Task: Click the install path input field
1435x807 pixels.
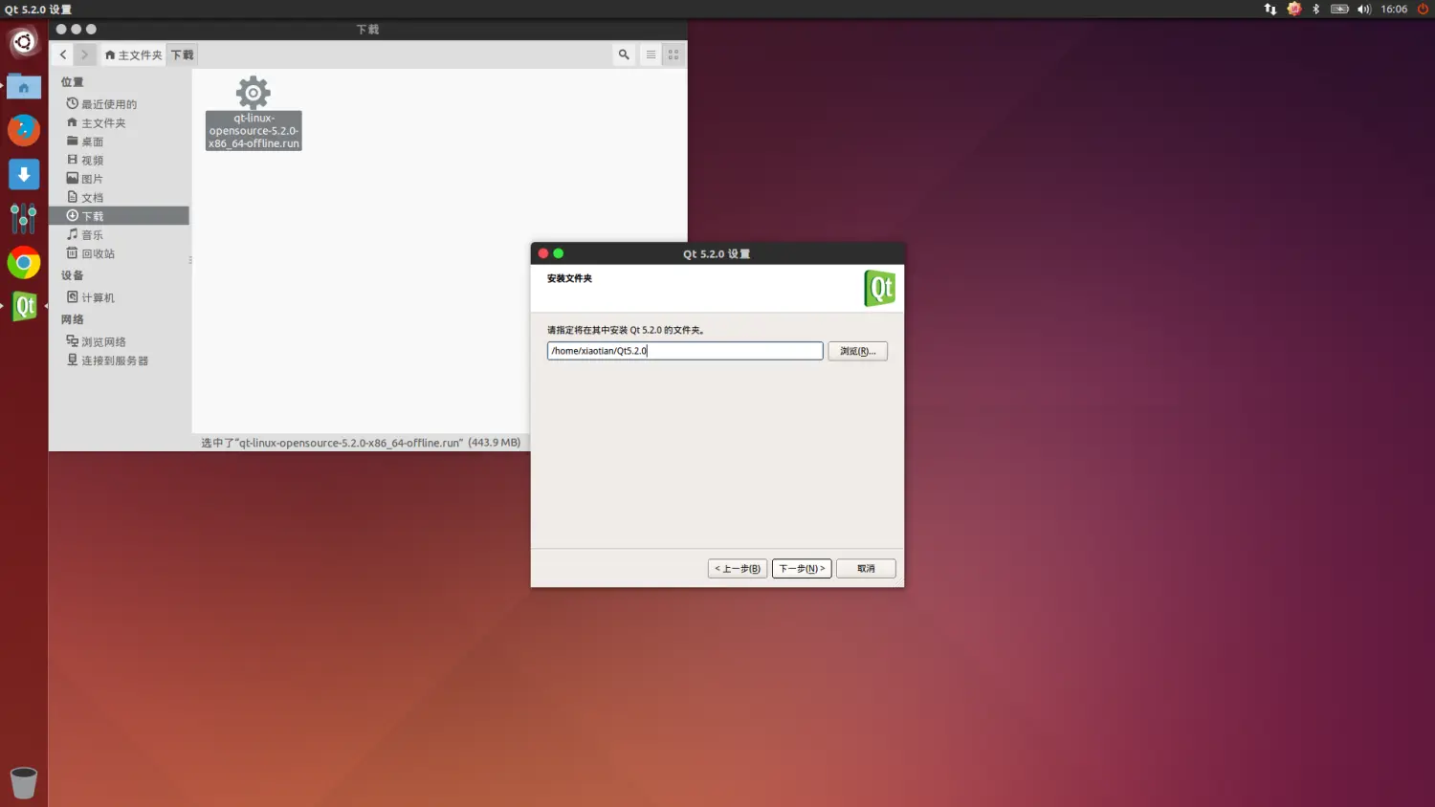Action: 685,351
